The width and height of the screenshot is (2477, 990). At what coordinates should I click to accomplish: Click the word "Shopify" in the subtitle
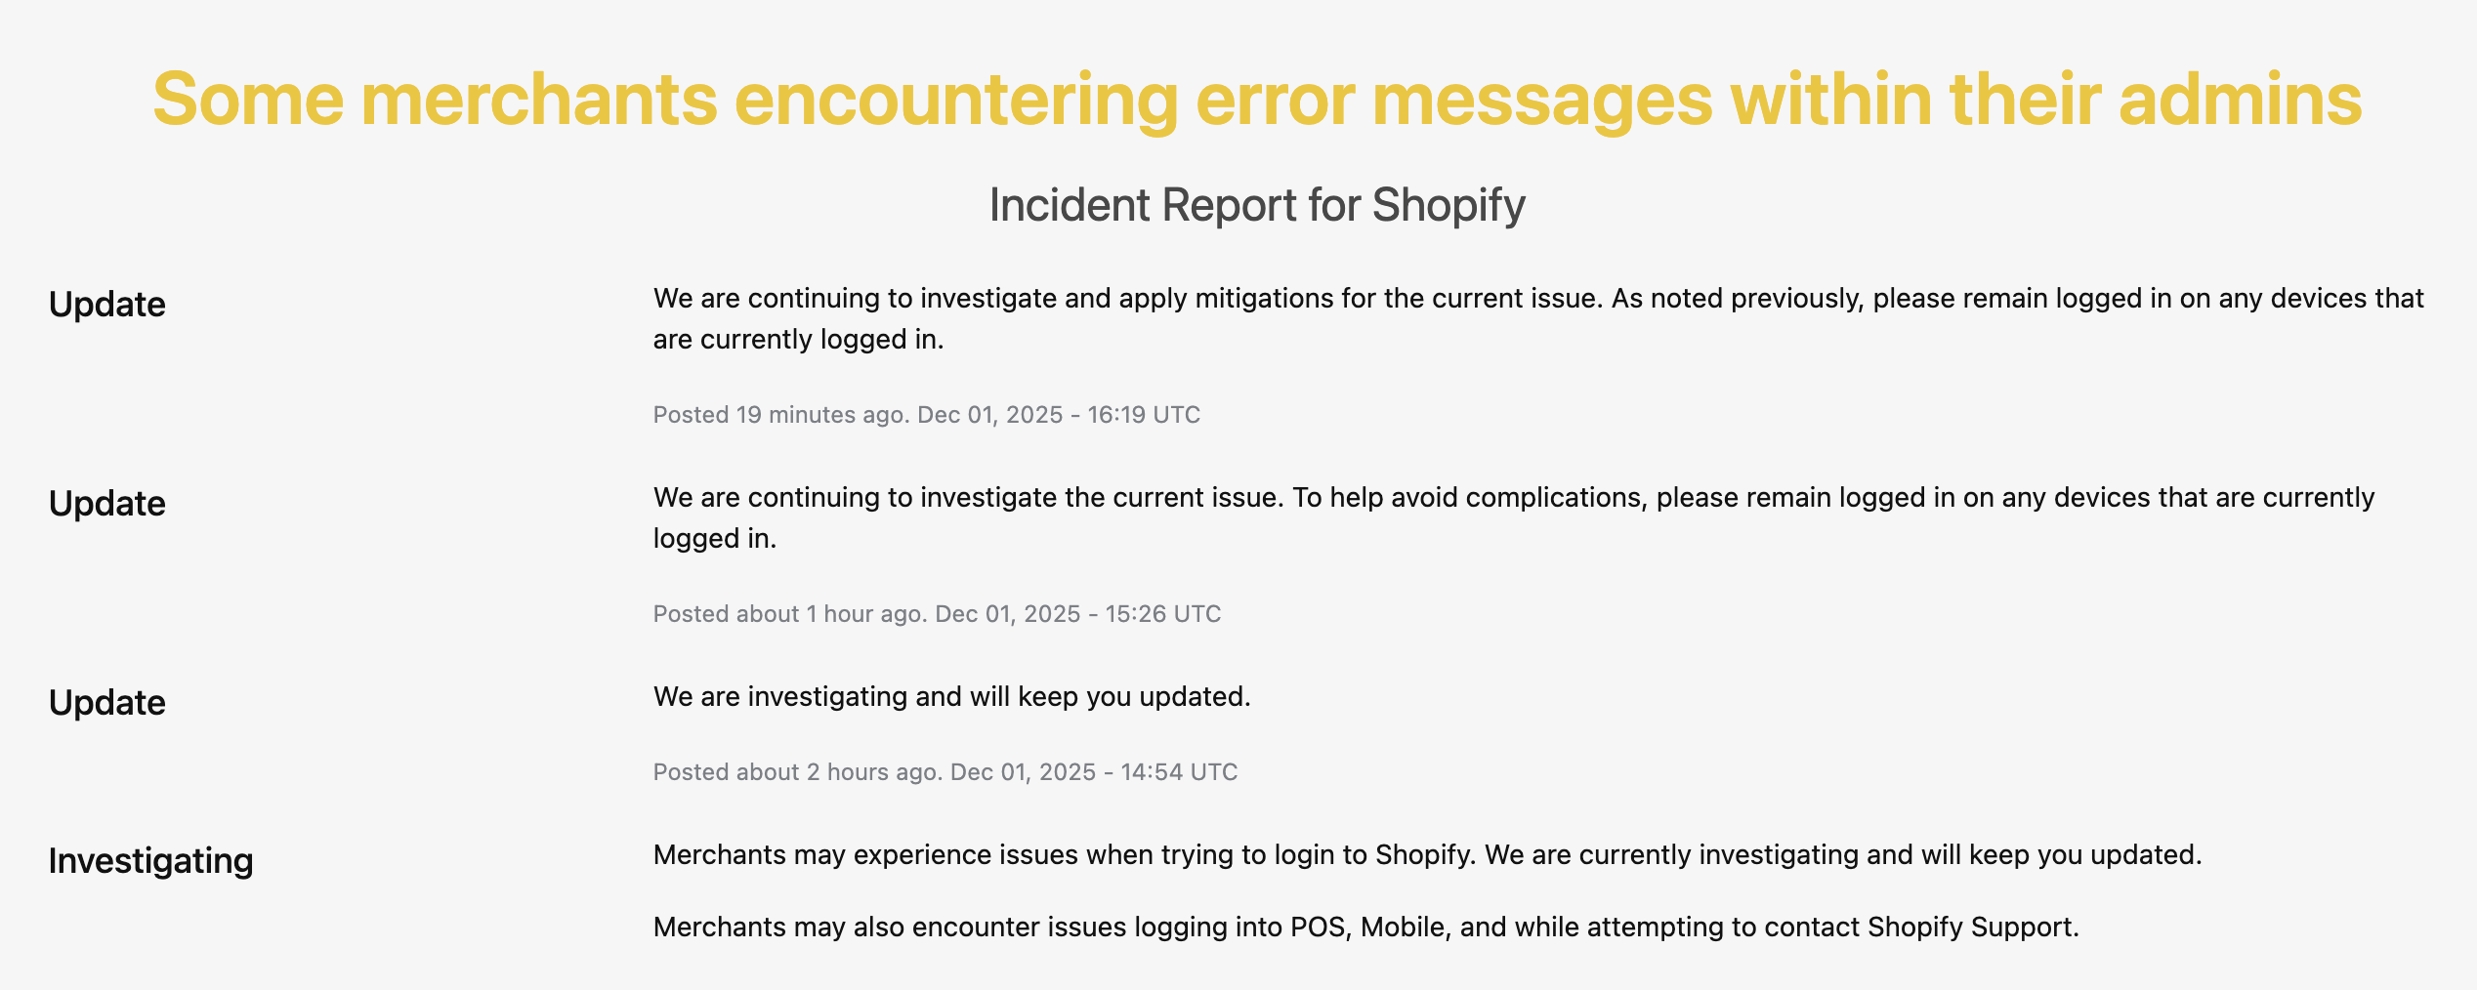[x=1448, y=205]
